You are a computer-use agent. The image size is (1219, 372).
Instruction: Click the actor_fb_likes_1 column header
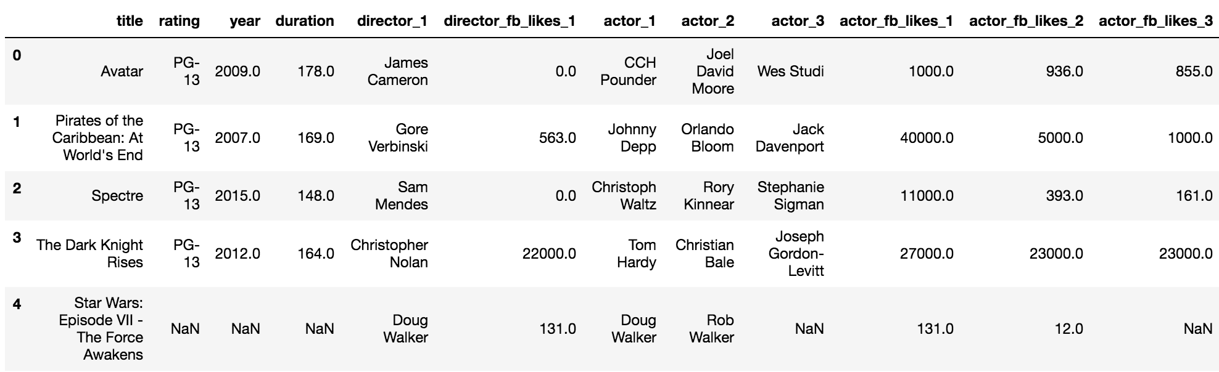tap(896, 21)
